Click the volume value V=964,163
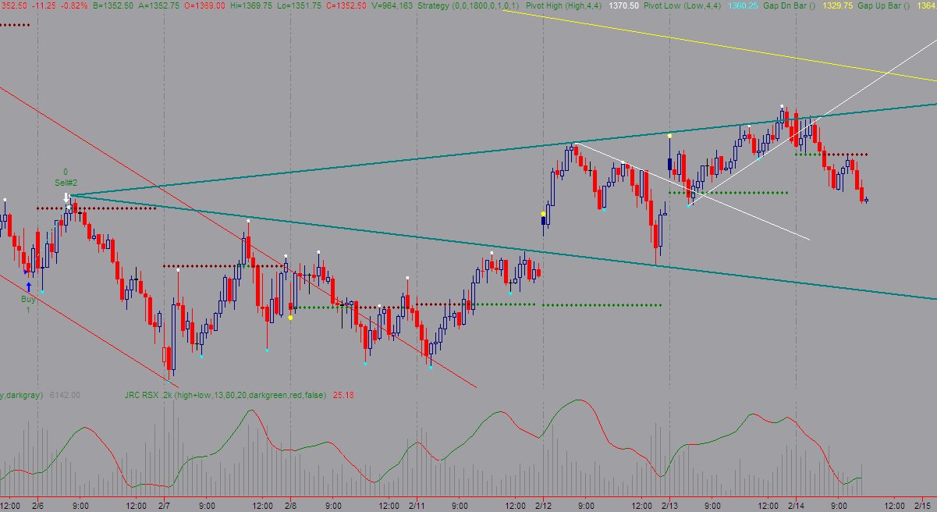The height and width of the screenshot is (512, 937). (392, 5)
